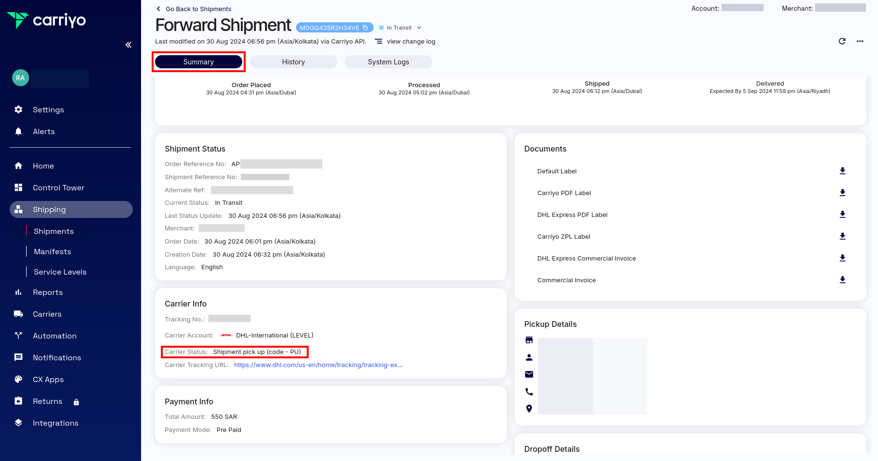Click the Automation icon in the sidebar
The image size is (878, 461).
pos(18,336)
